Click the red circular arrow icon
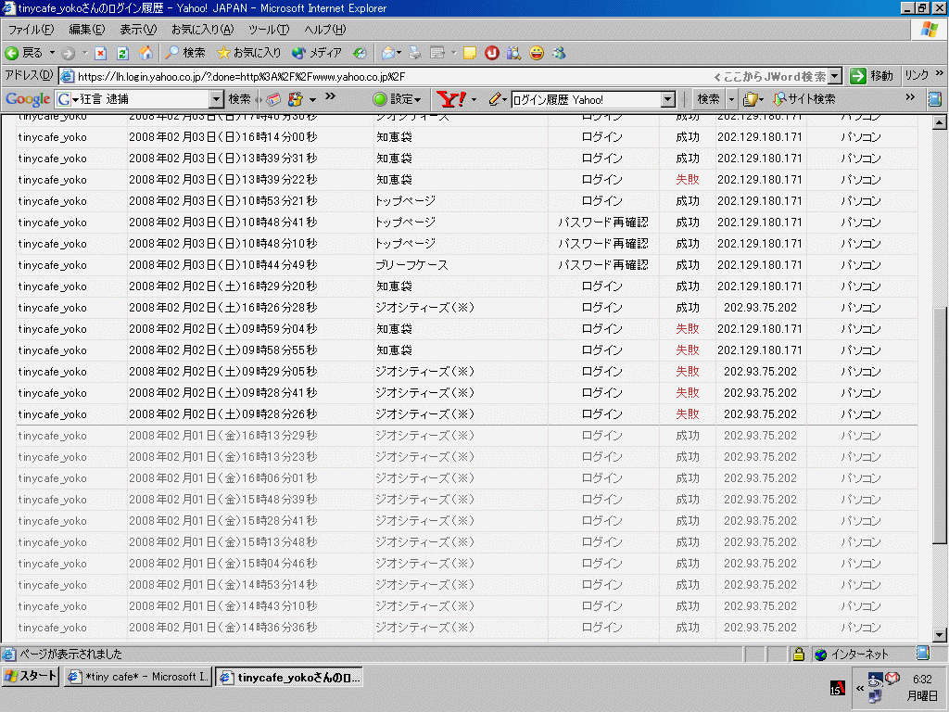The image size is (949, 712). point(491,53)
